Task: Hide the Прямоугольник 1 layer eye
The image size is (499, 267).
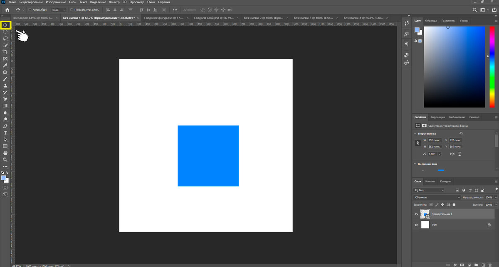Action: pyautogui.click(x=416, y=214)
